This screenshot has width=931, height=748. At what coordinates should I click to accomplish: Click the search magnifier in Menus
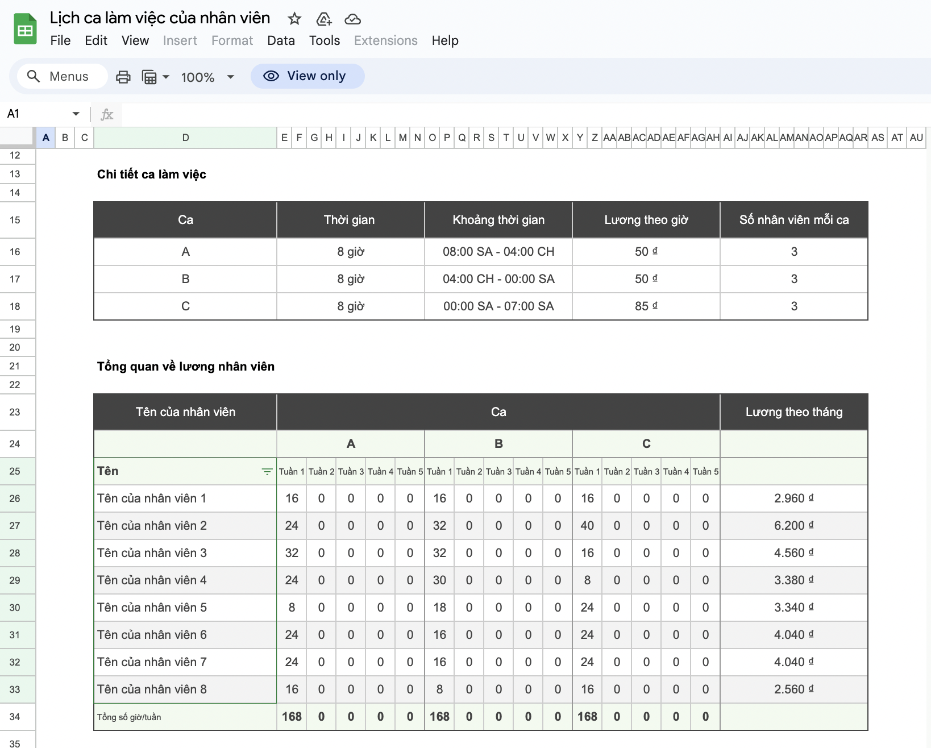point(34,76)
